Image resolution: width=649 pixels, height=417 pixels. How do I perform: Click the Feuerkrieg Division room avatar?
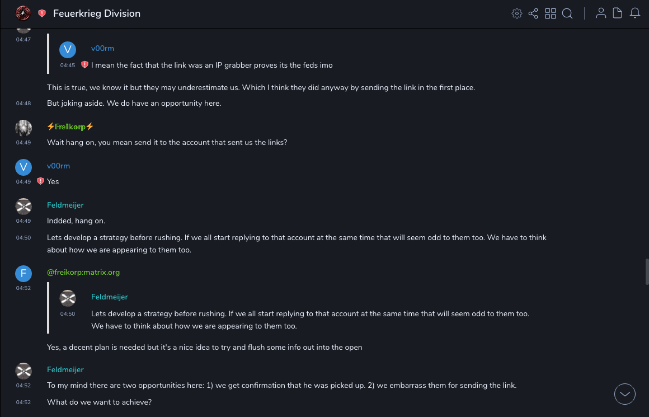[23, 13]
